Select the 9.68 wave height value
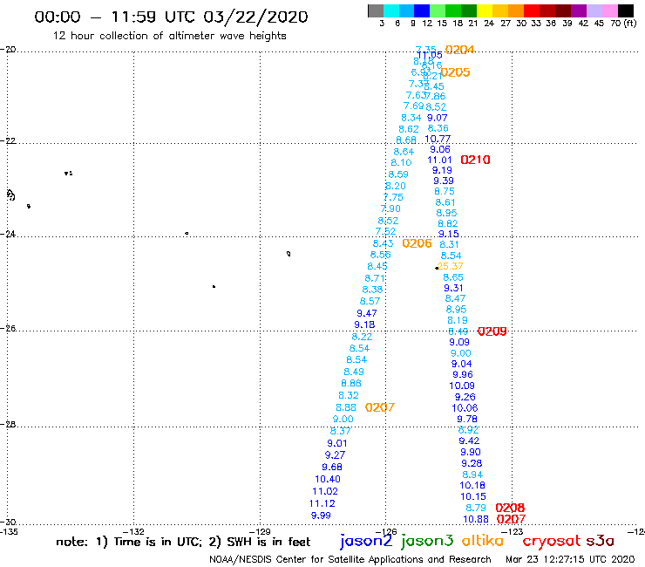This screenshot has height=567, width=645. 332,467
